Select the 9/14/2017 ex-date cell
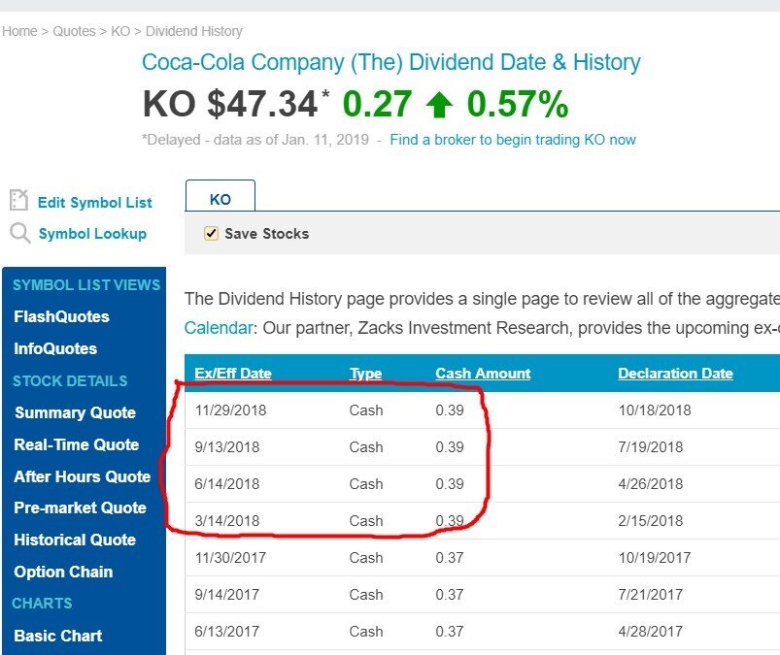Image resolution: width=780 pixels, height=655 pixels. click(x=227, y=595)
